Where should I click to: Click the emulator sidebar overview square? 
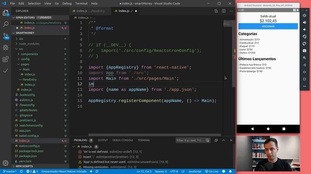[x=305, y=79]
